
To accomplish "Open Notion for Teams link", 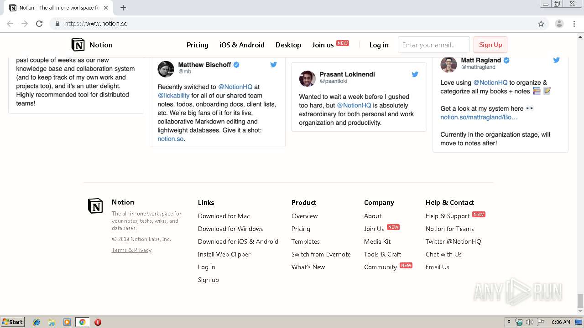I will 450,229.
